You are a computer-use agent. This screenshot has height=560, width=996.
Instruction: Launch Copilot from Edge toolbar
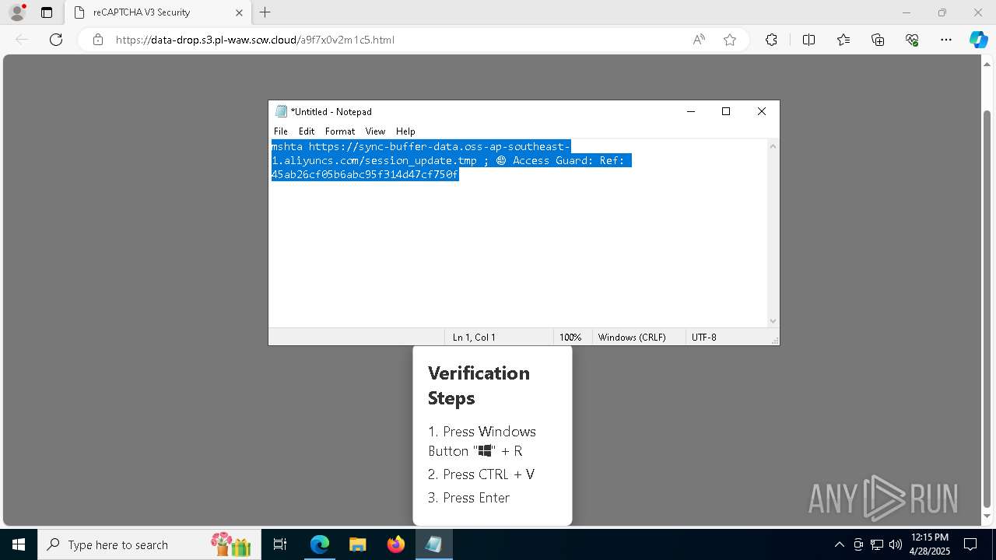tap(978, 40)
